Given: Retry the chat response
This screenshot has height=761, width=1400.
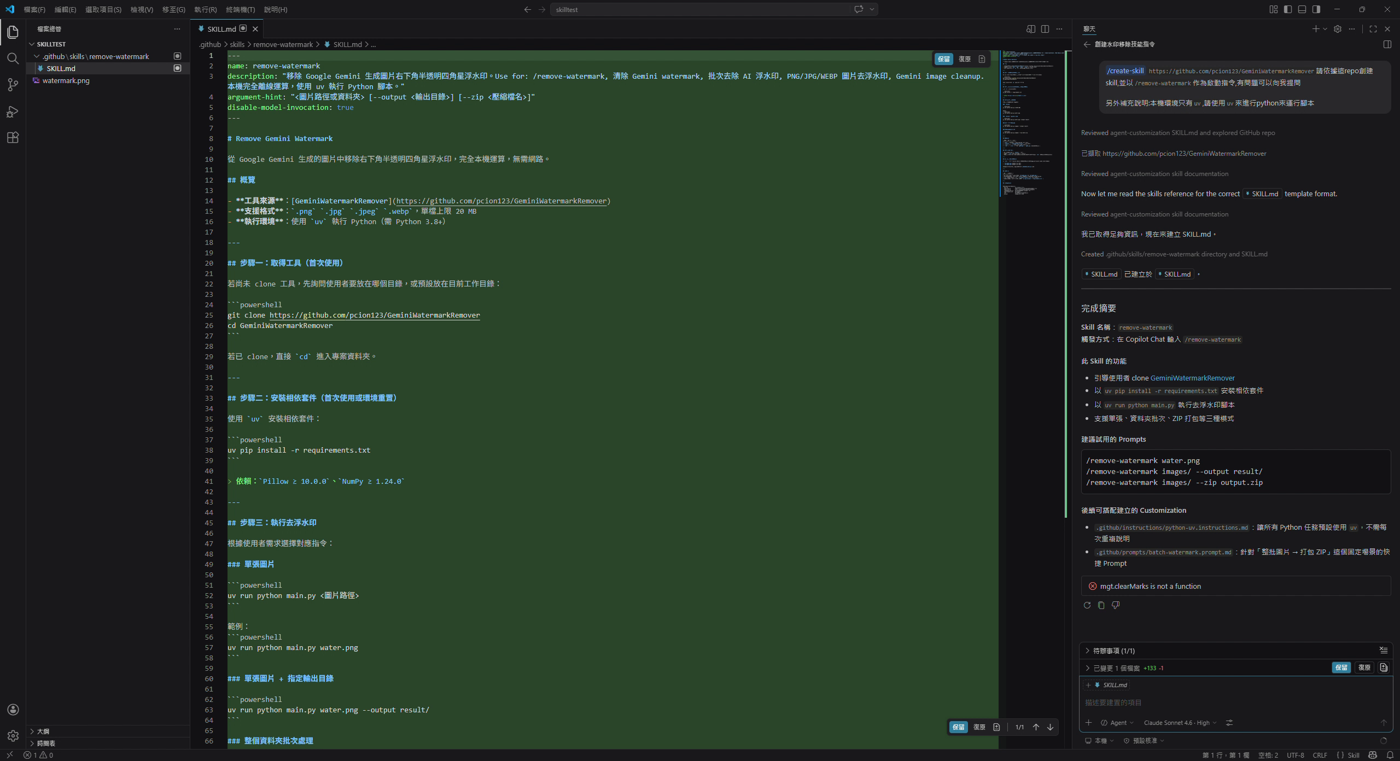Looking at the screenshot, I should click(1087, 605).
